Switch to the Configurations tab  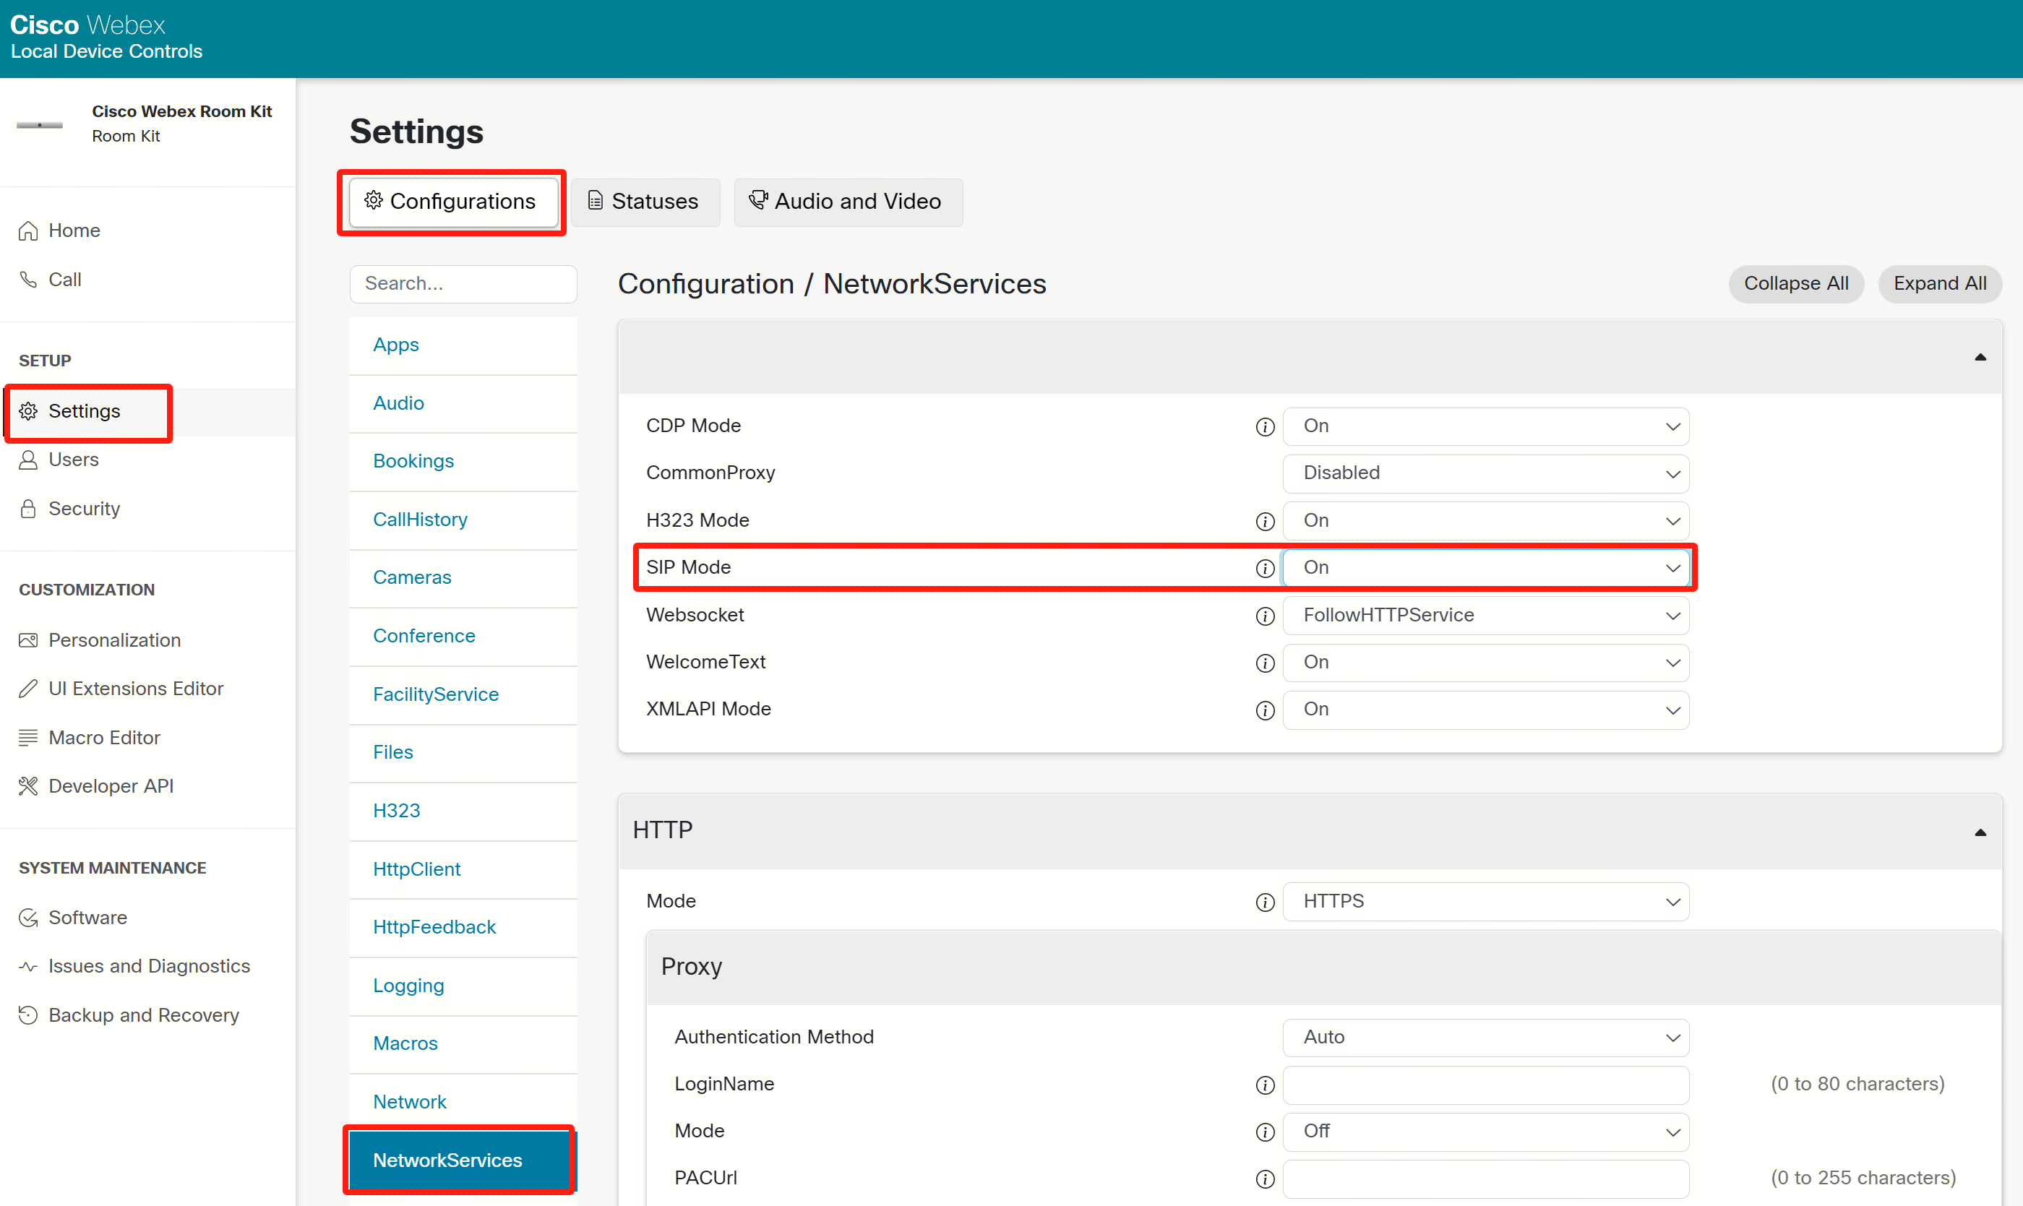coord(452,202)
